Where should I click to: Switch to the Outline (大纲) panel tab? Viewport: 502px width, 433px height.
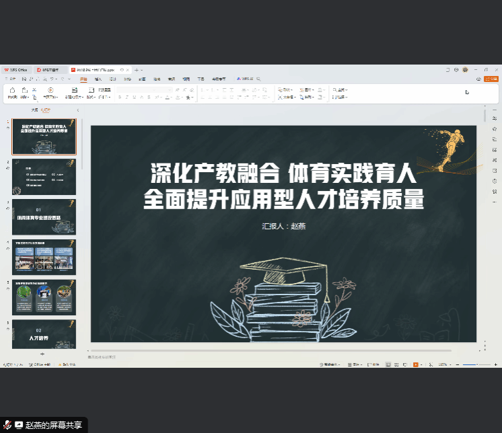click(34, 110)
